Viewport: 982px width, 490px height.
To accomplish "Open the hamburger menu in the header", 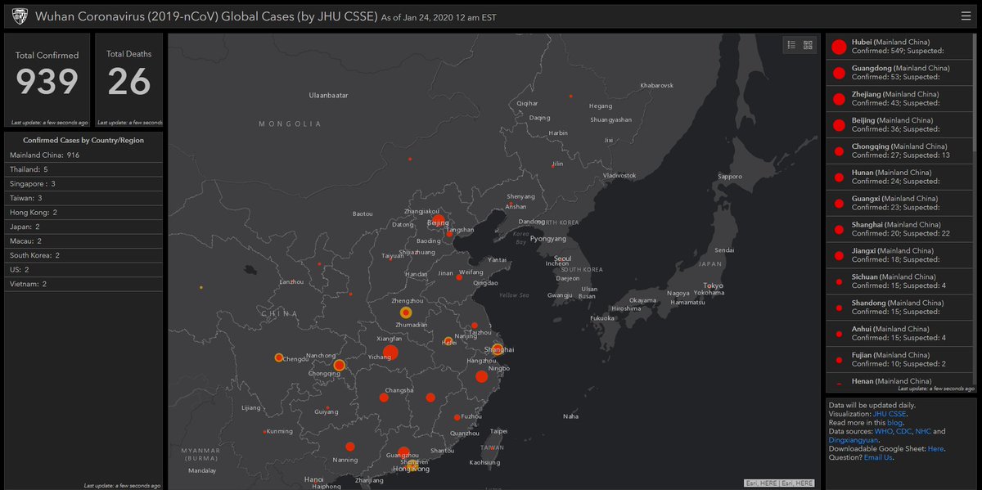I will coord(966,16).
